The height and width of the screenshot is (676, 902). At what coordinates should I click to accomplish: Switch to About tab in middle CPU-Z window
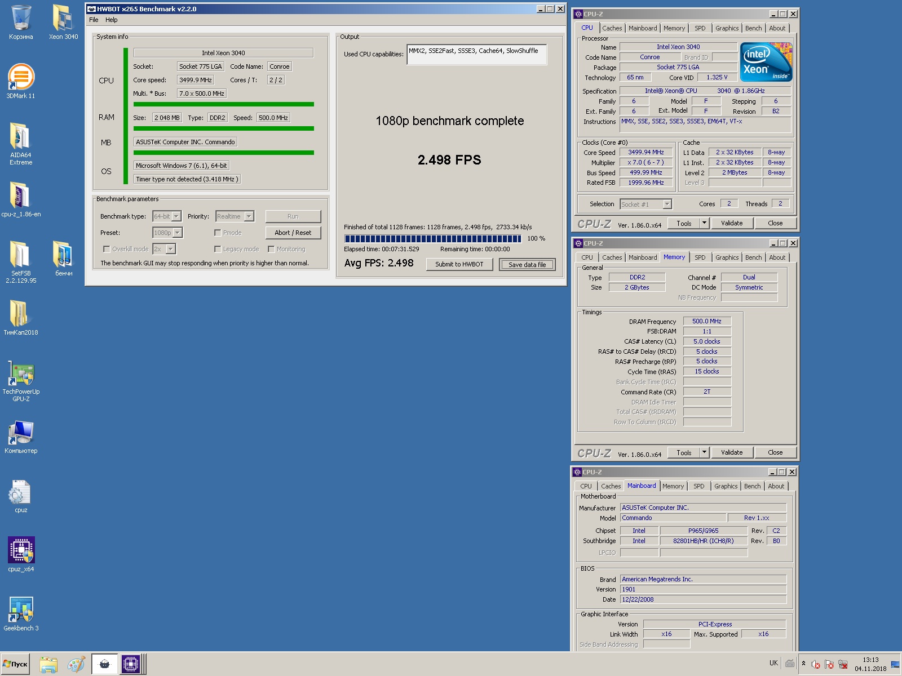[x=777, y=257]
